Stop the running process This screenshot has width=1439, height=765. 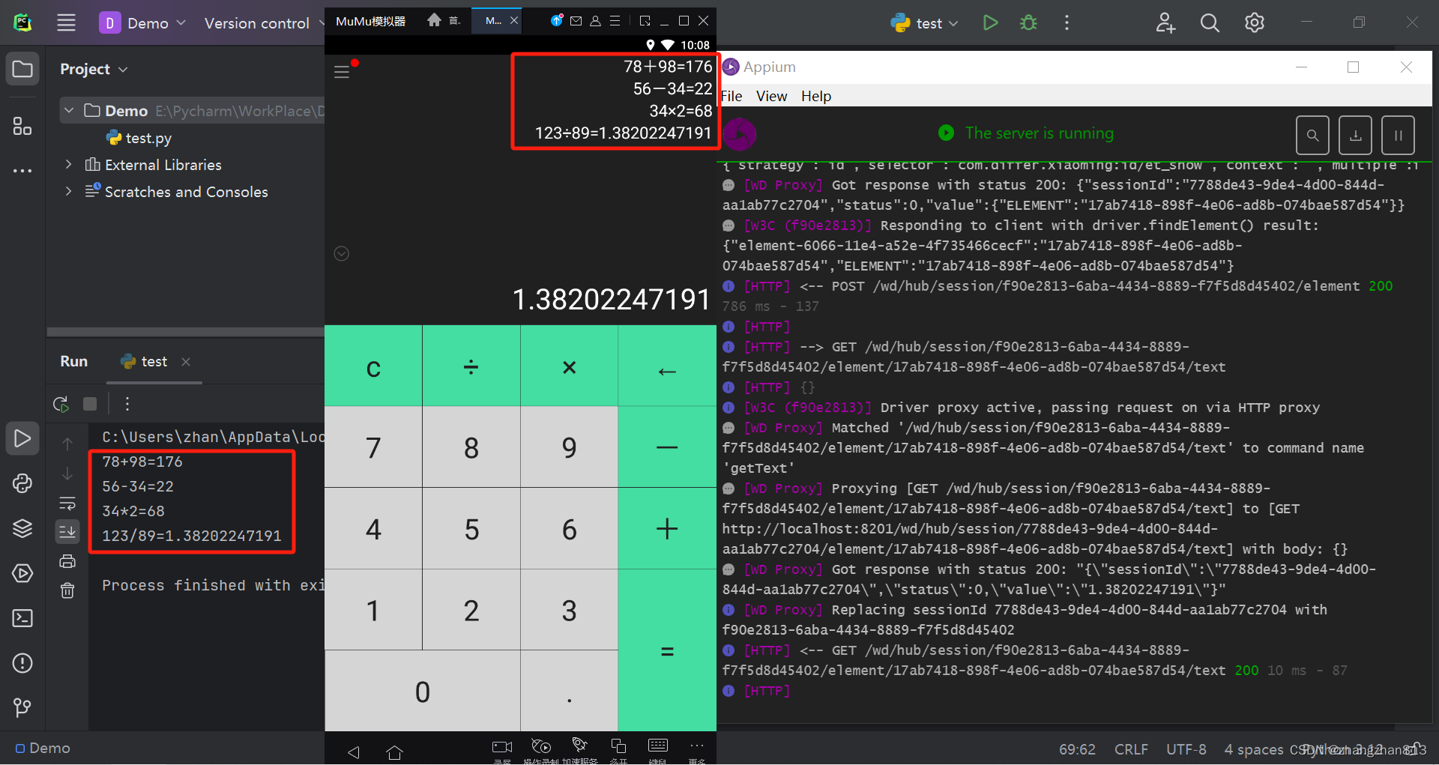point(90,404)
